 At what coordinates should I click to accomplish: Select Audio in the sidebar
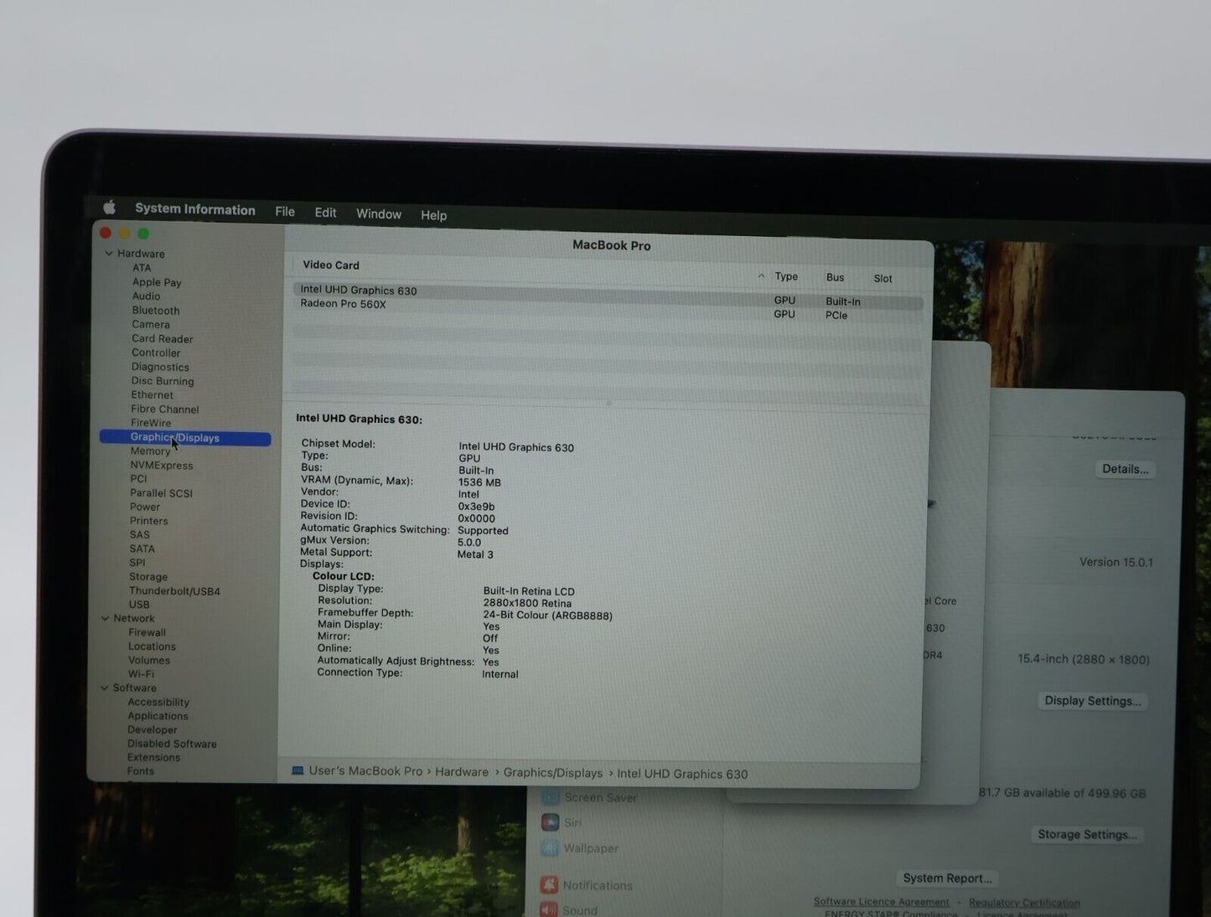pos(146,296)
